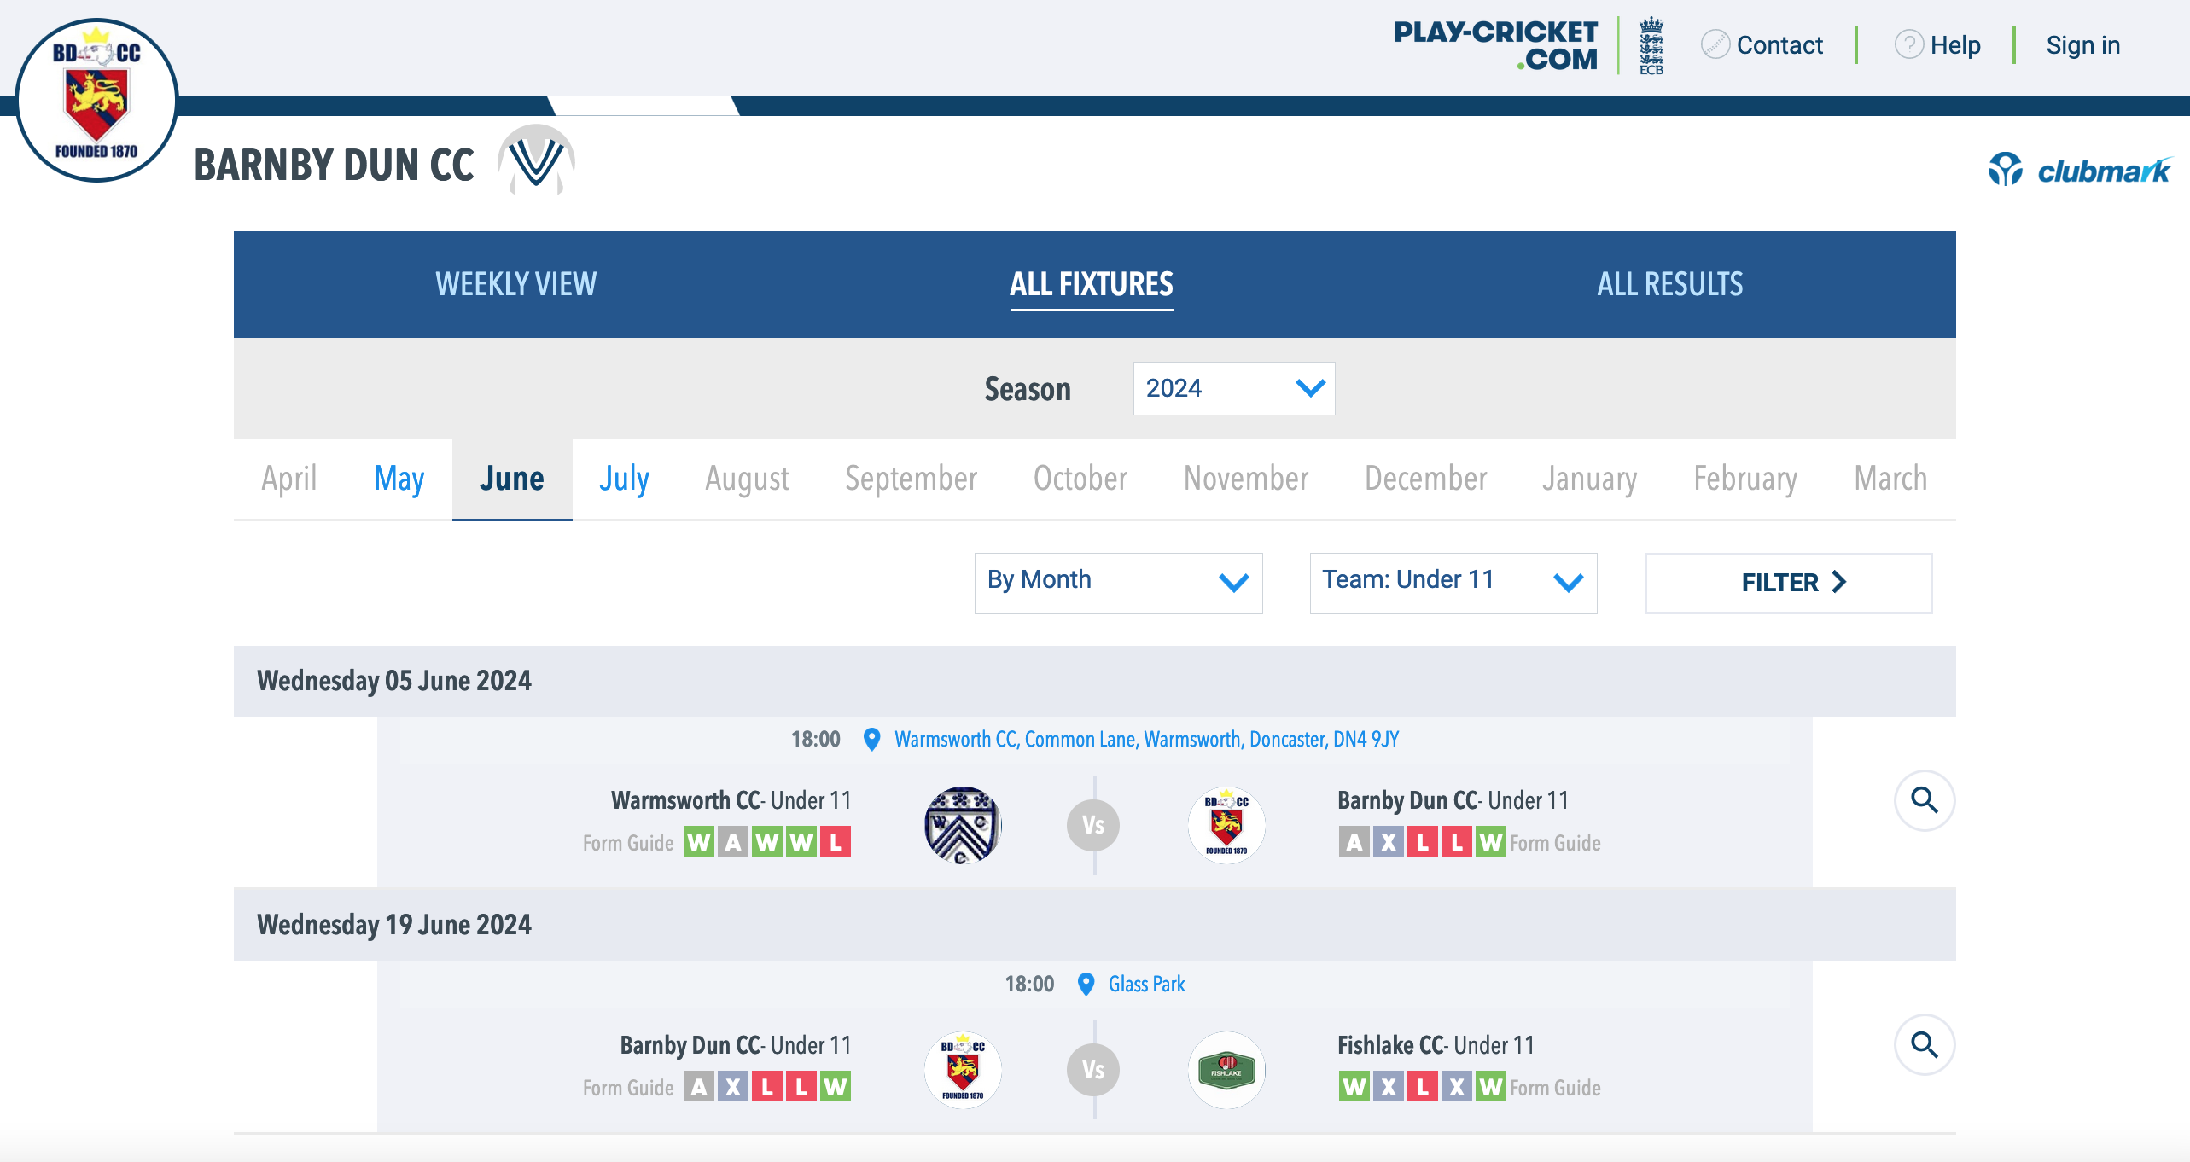Expand the Season 2024 dropdown
The height and width of the screenshot is (1162, 2190).
pyautogui.click(x=1233, y=389)
